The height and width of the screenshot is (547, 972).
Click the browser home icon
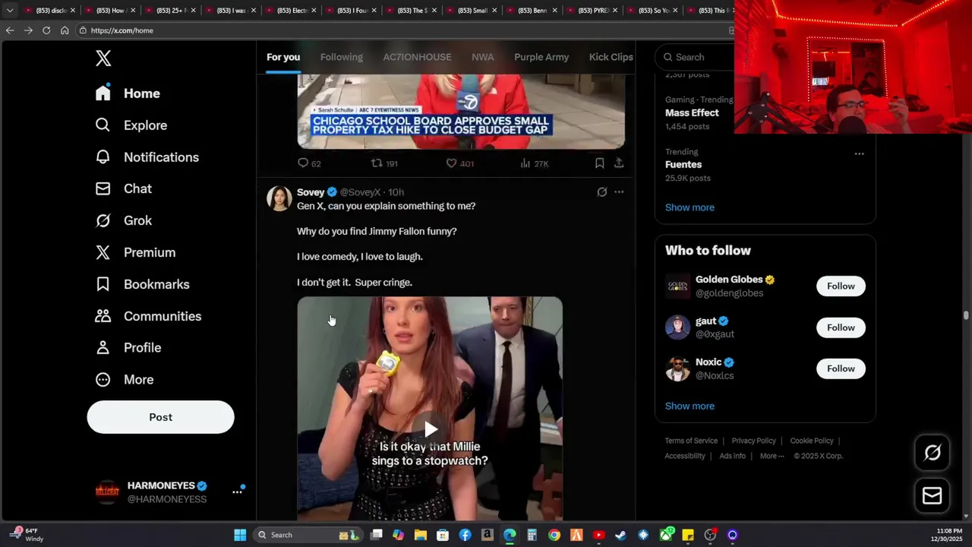click(65, 30)
